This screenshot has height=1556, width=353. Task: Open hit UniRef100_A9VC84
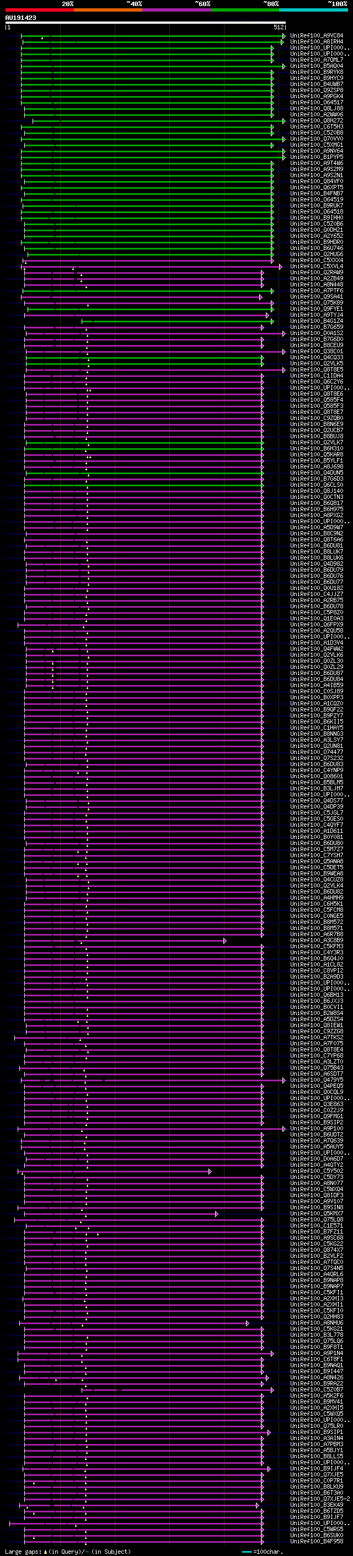click(x=317, y=36)
